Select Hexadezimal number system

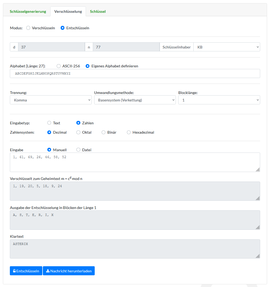click(129, 132)
